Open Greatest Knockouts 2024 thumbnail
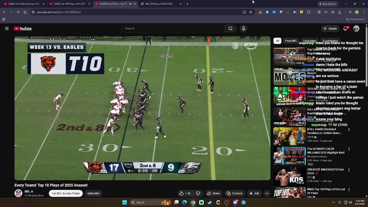Screen dimensions: 368x207 pos(290,176)
